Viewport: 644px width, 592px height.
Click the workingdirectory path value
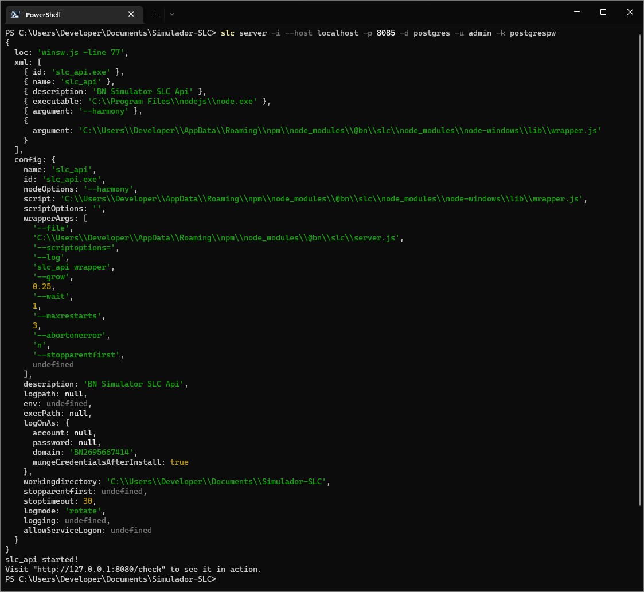pyautogui.click(x=217, y=481)
